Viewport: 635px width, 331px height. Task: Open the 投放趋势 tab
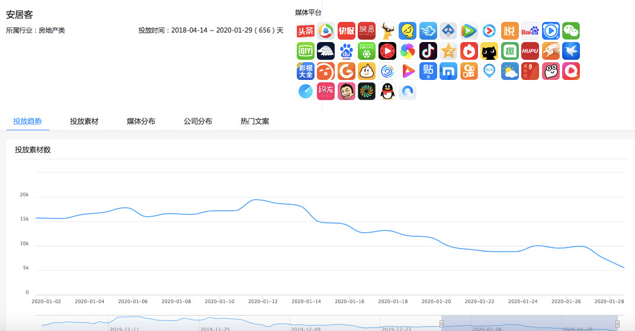[x=27, y=121]
